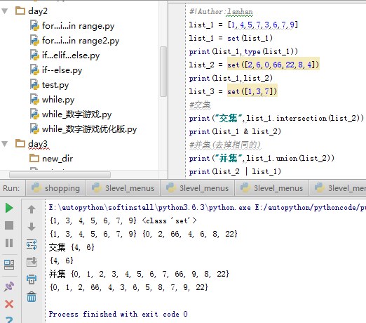Image resolution: width=366 pixels, height=323 pixels.
Task: Click the union print statement line
Action: 262,158
